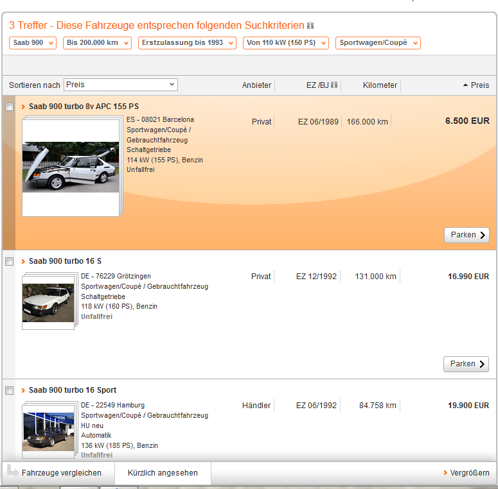Click the EZ 06/1989 registration date
Viewport: 498px width, 489px height.
(318, 122)
